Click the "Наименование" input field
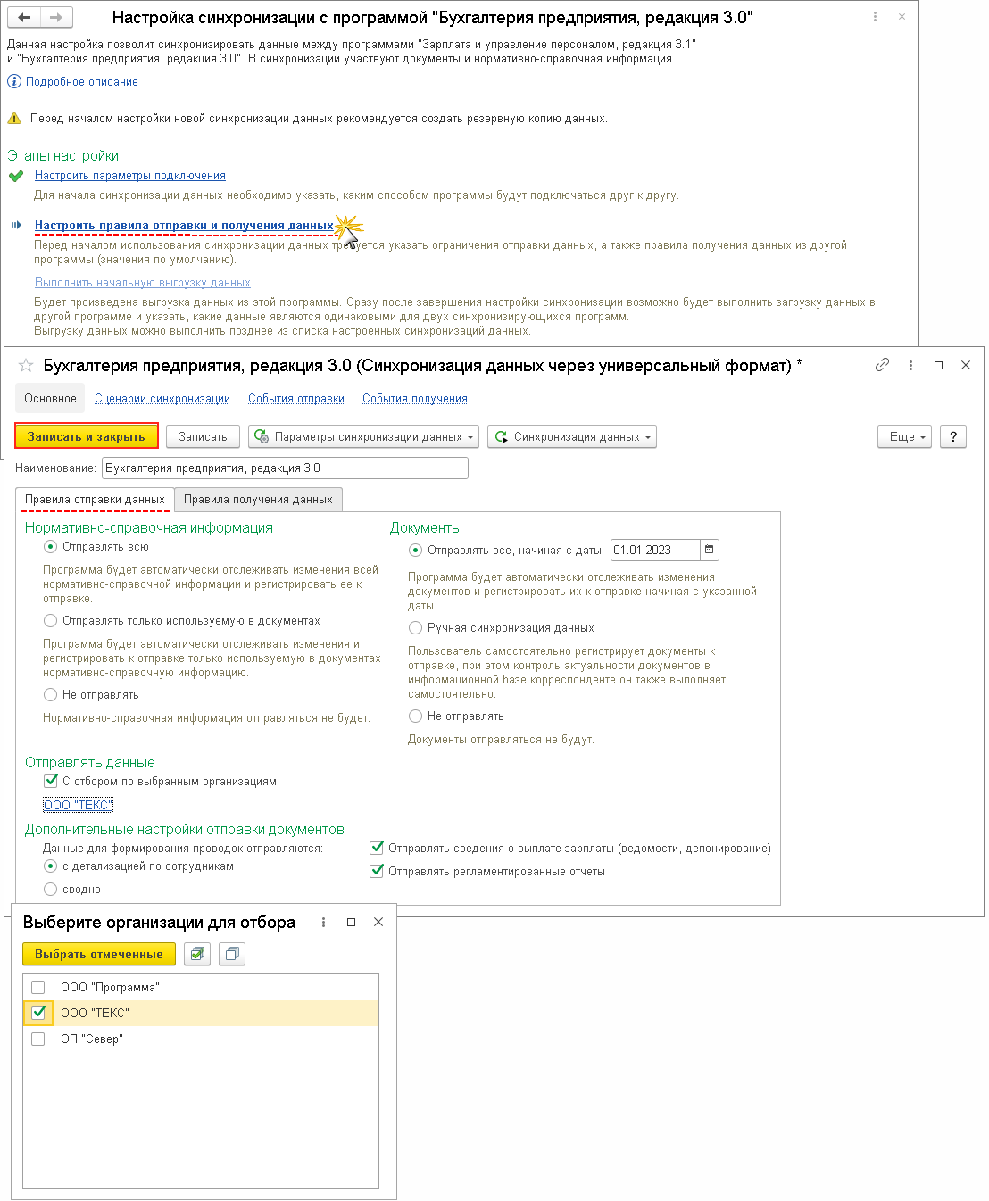 point(285,468)
